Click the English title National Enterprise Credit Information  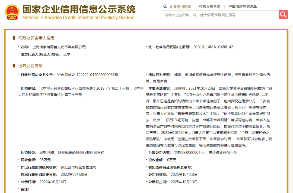coord(78,18)
